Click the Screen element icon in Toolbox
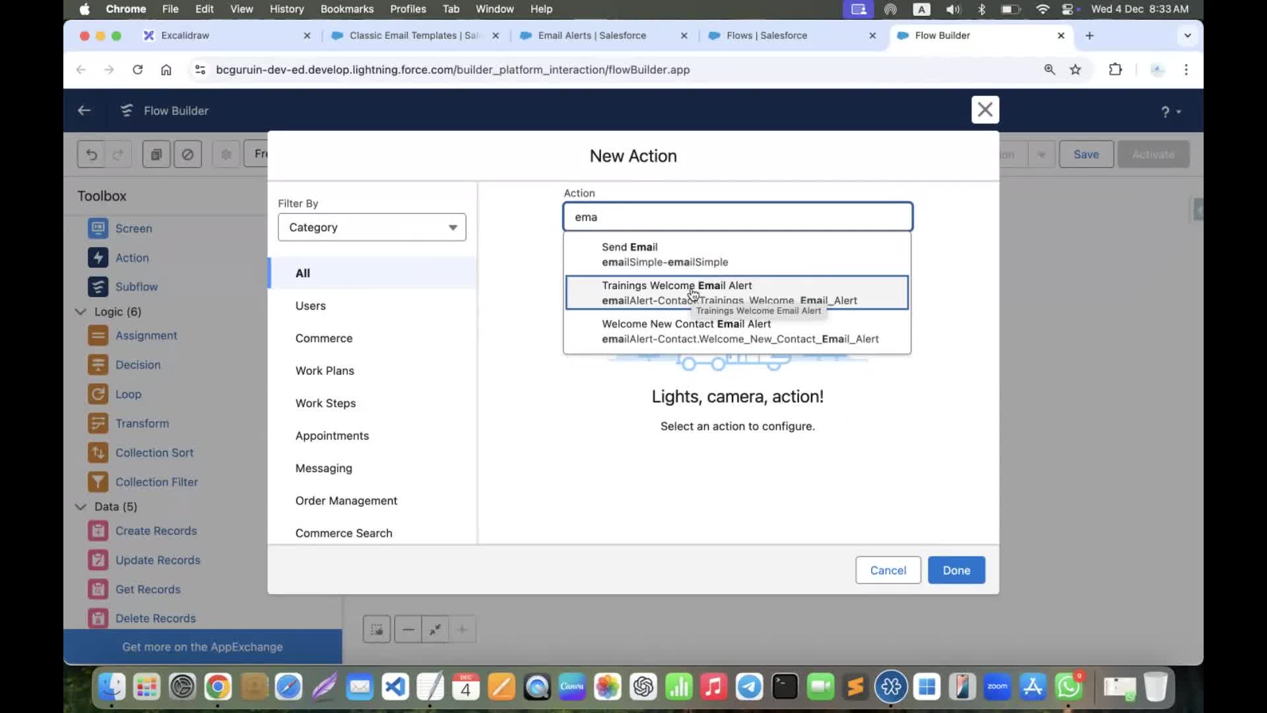1267x713 pixels. tap(98, 228)
